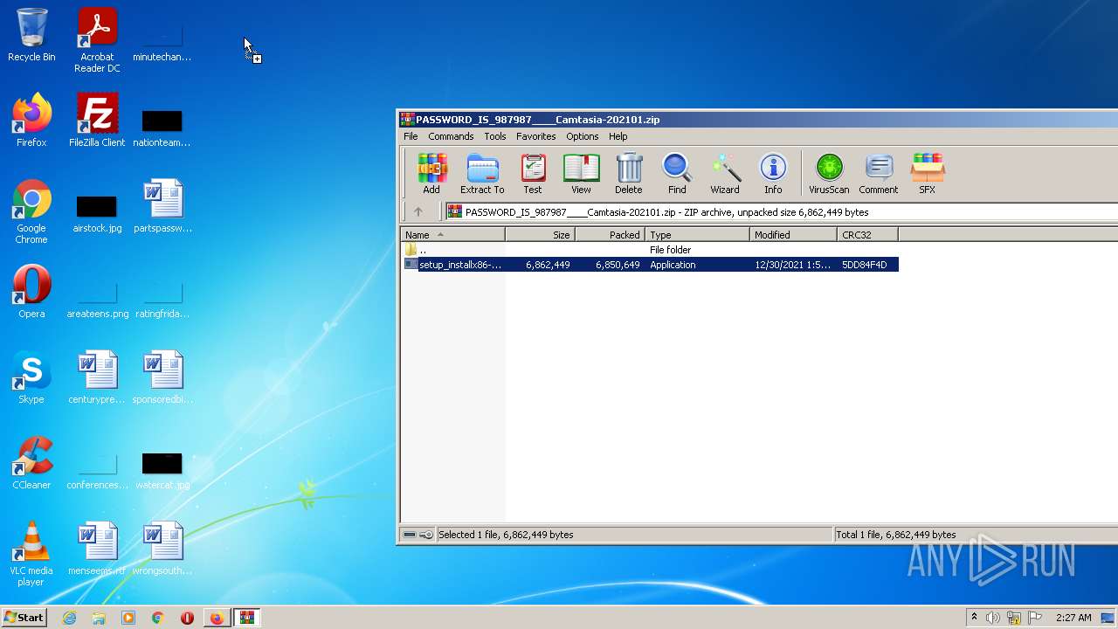This screenshot has width=1118, height=629.
Task: Select the Opera desktop icon
Action: (31, 292)
